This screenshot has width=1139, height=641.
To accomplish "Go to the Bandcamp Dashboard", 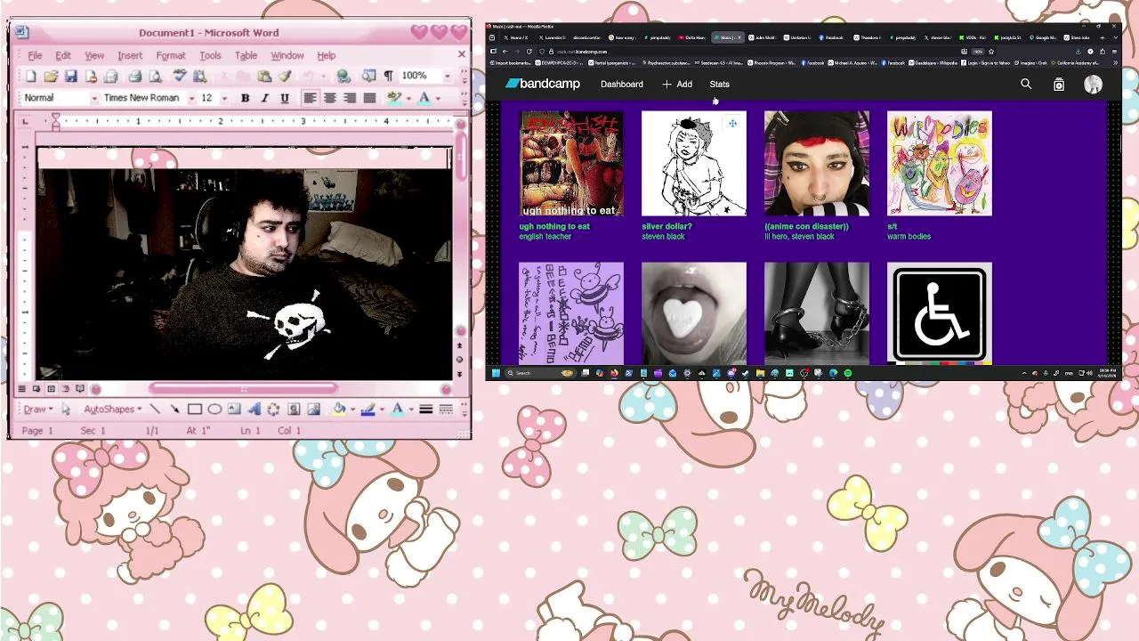I will coord(621,85).
